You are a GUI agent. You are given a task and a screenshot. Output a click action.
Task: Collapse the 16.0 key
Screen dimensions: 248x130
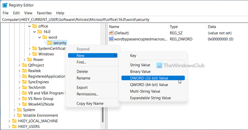tap(34, 32)
